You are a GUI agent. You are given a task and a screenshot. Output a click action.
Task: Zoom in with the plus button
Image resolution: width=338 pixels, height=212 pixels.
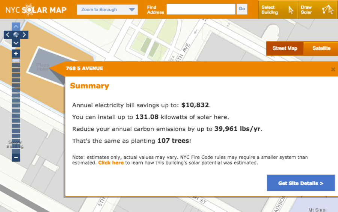point(16,54)
